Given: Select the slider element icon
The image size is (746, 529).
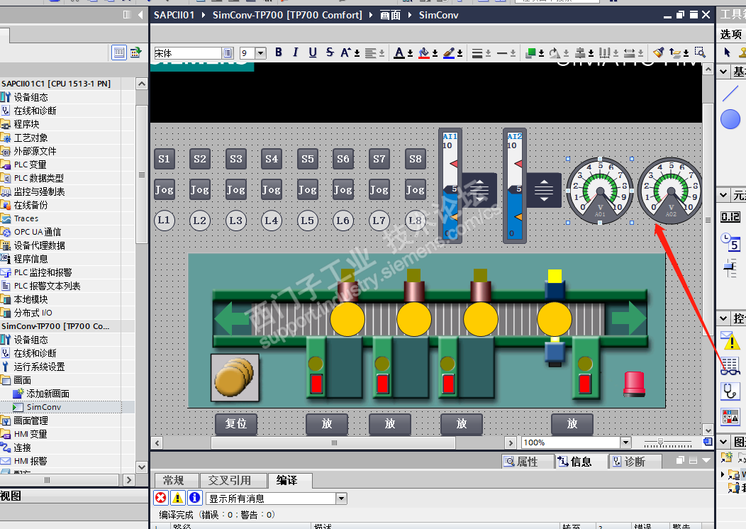Looking at the screenshot, I should point(730,267).
